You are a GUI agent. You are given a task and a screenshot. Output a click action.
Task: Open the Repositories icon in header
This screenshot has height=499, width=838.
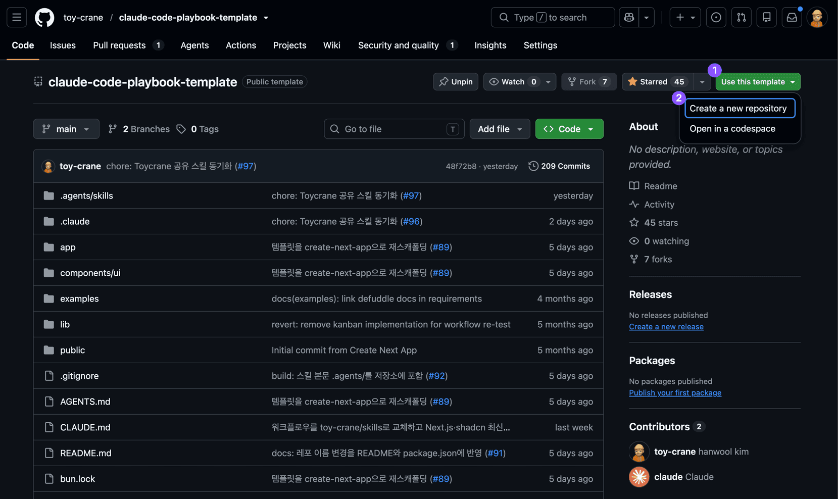(x=766, y=17)
